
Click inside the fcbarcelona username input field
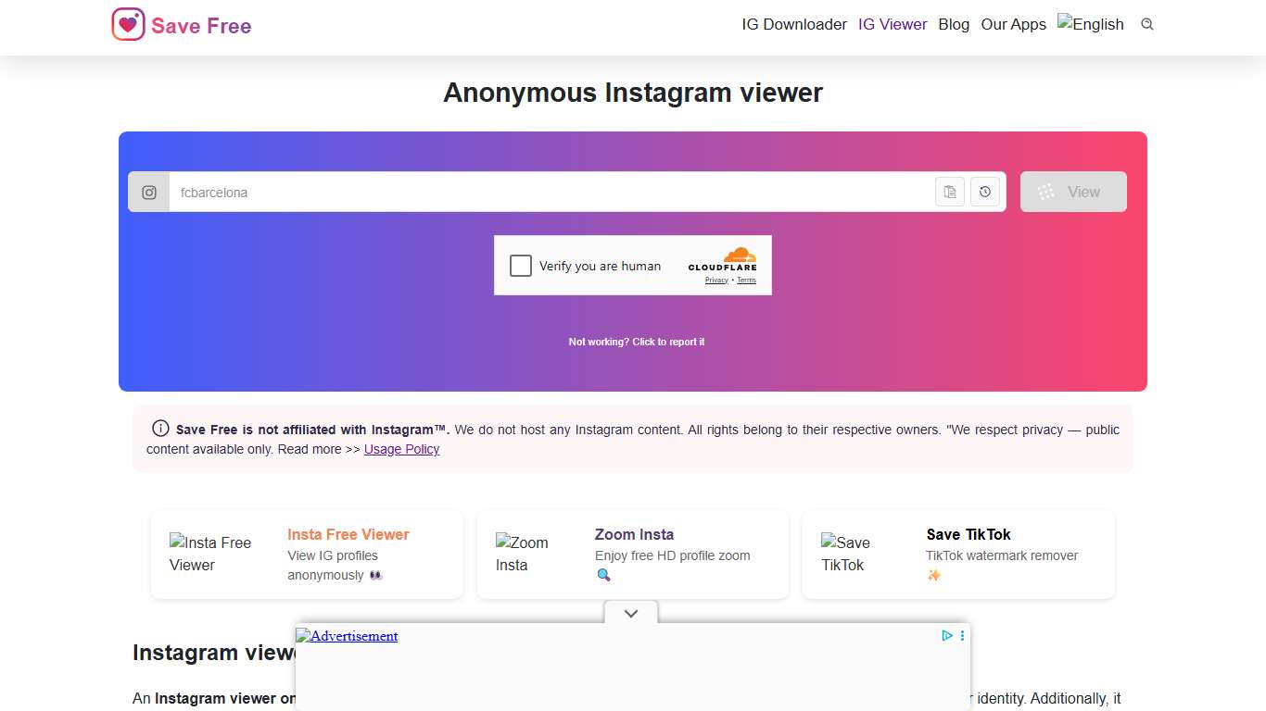click(463, 192)
